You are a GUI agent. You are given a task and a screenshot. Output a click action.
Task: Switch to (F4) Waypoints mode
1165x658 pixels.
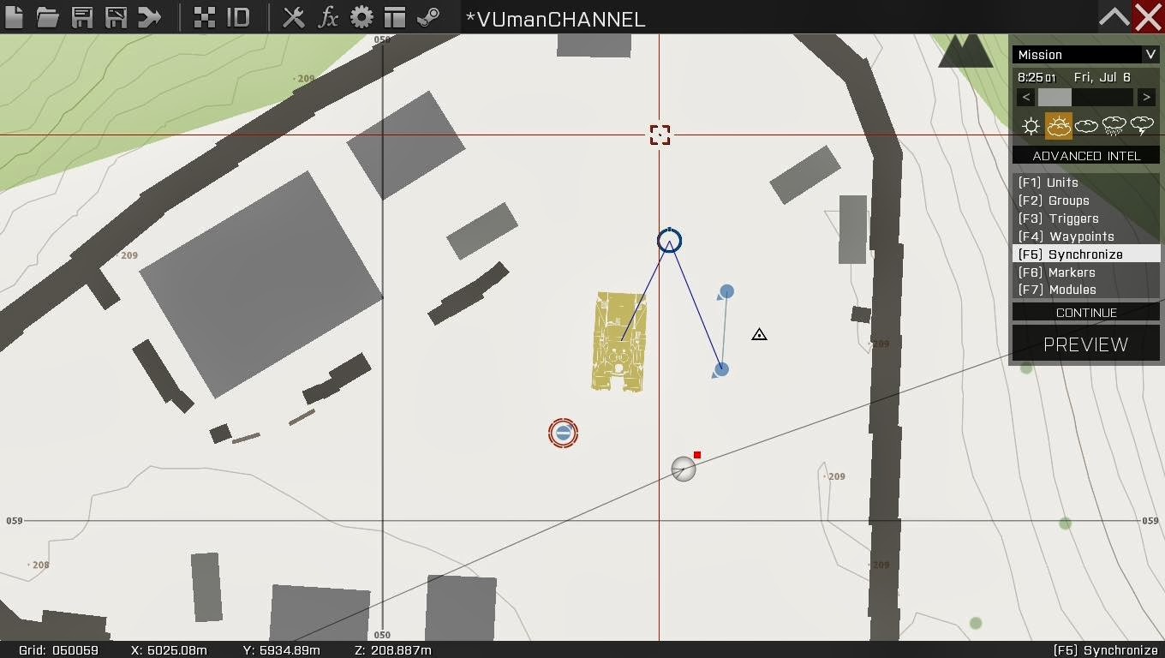tap(1085, 236)
